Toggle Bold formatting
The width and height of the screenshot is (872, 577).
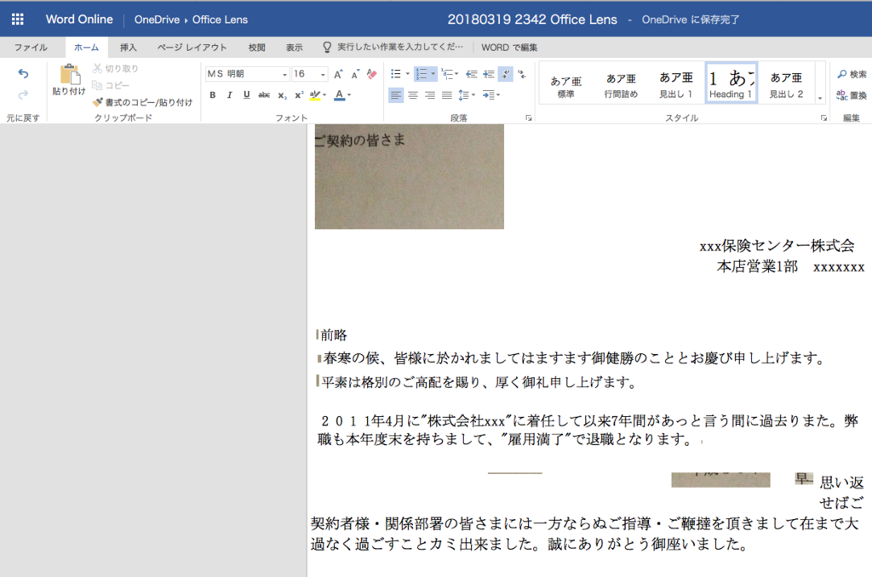pyautogui.click(x=212, y=95)
